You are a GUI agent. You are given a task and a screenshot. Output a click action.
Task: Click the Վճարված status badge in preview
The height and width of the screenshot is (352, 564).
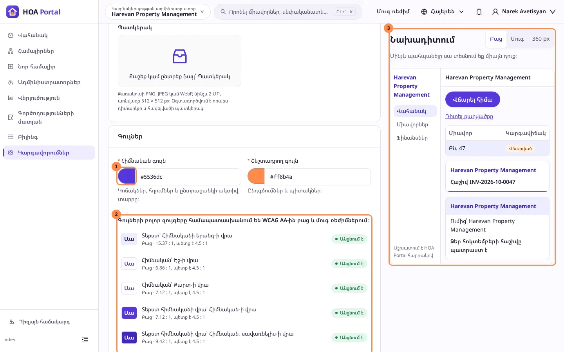tap(520, 149)
